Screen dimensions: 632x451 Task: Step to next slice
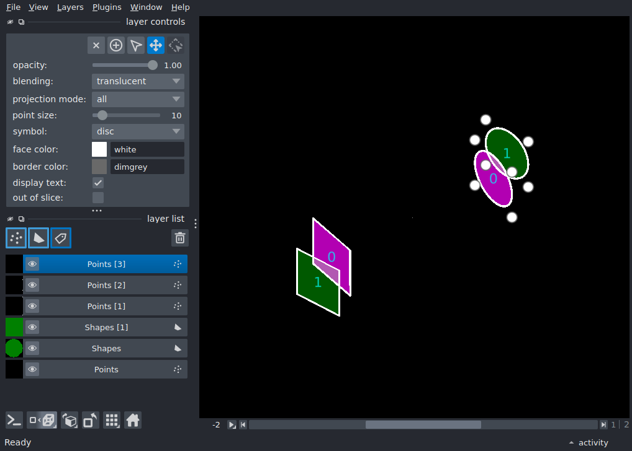pyautogui.click(x=603, y=425)
